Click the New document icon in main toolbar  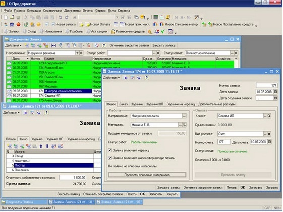pyautogui.click(x=6, y=17)
